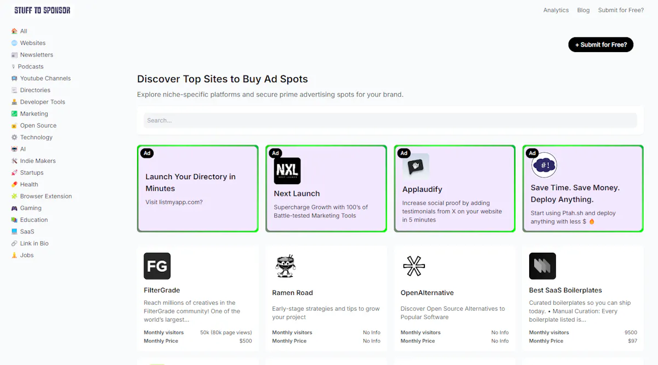
Task: Open the Best SaaS Boilerplates listing title
Action: (565, 290)
